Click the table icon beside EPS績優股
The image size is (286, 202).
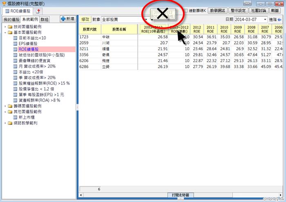(16, 44)
